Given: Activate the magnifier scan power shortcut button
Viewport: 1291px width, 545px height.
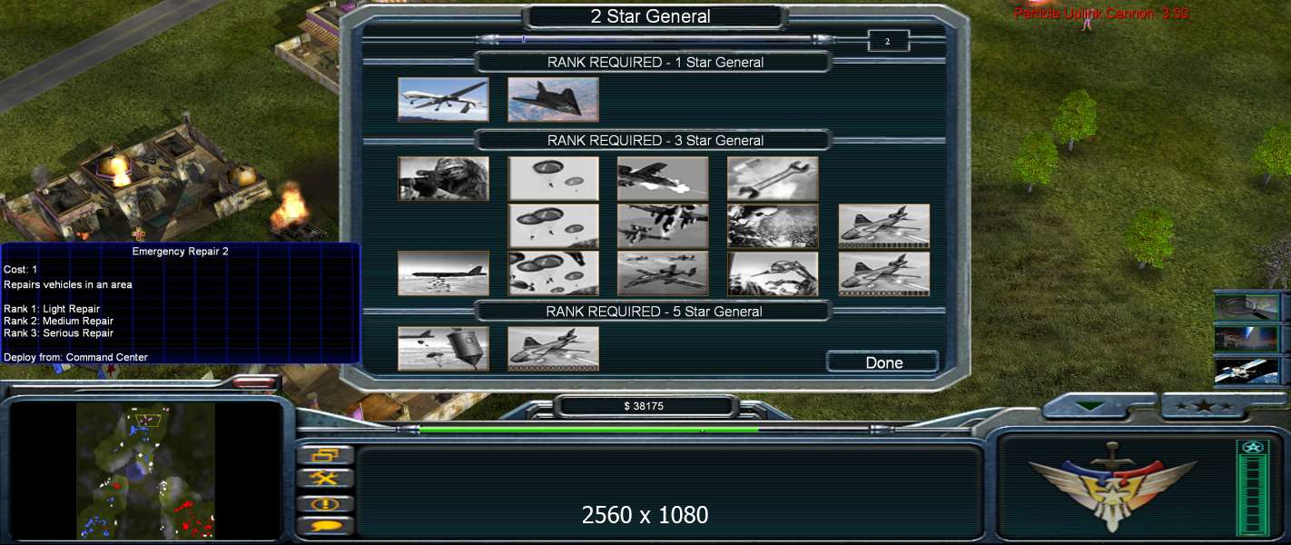Looking at the screenshot, I should (1247, 307).
